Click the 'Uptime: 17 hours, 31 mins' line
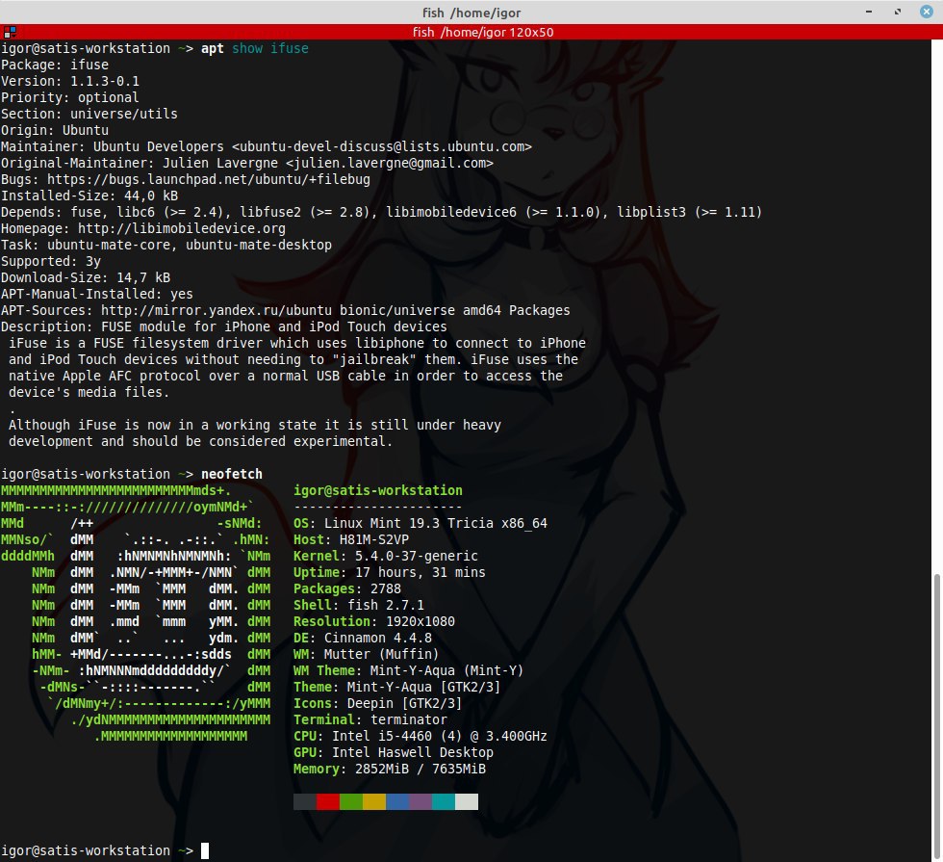This screenshot has height=862, width=943. point(390,572)
